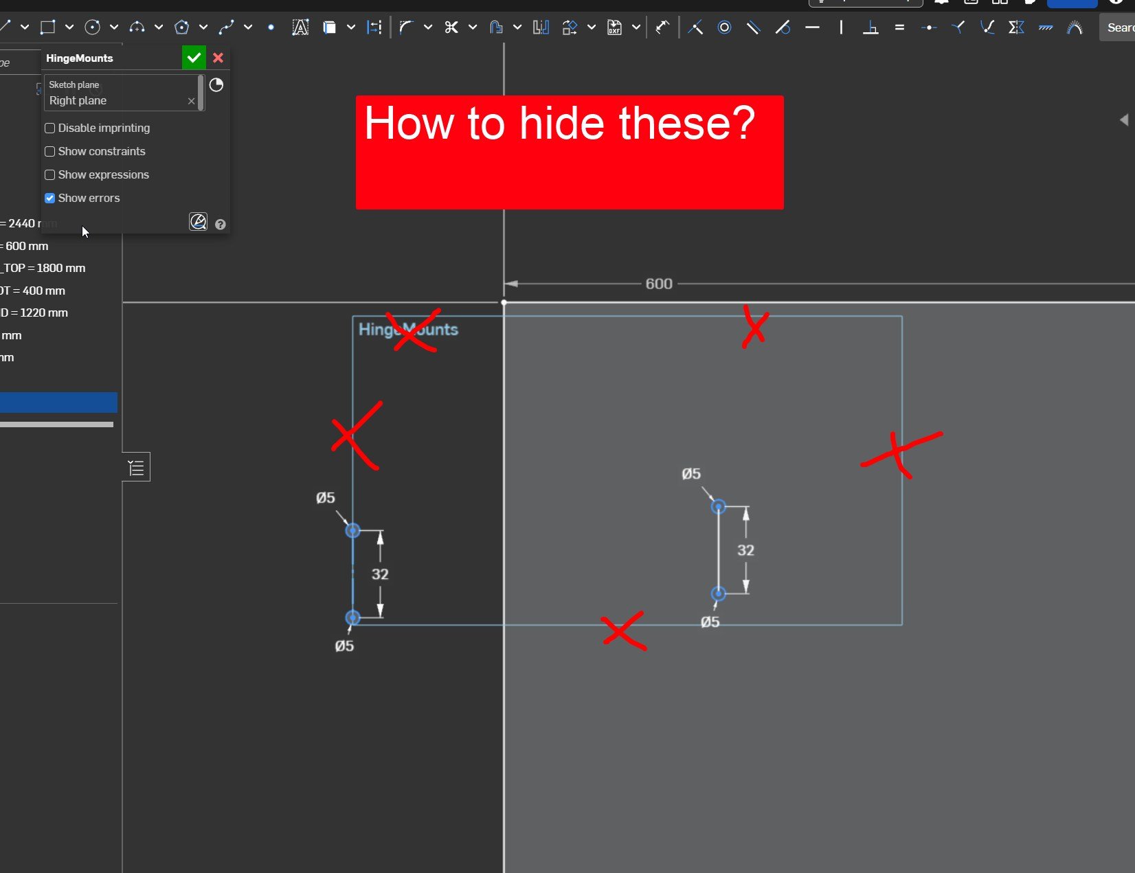Select the Inscribed polygon tool
The height and width of the screenshot is (873, 1135).
[x=181, y=27]
